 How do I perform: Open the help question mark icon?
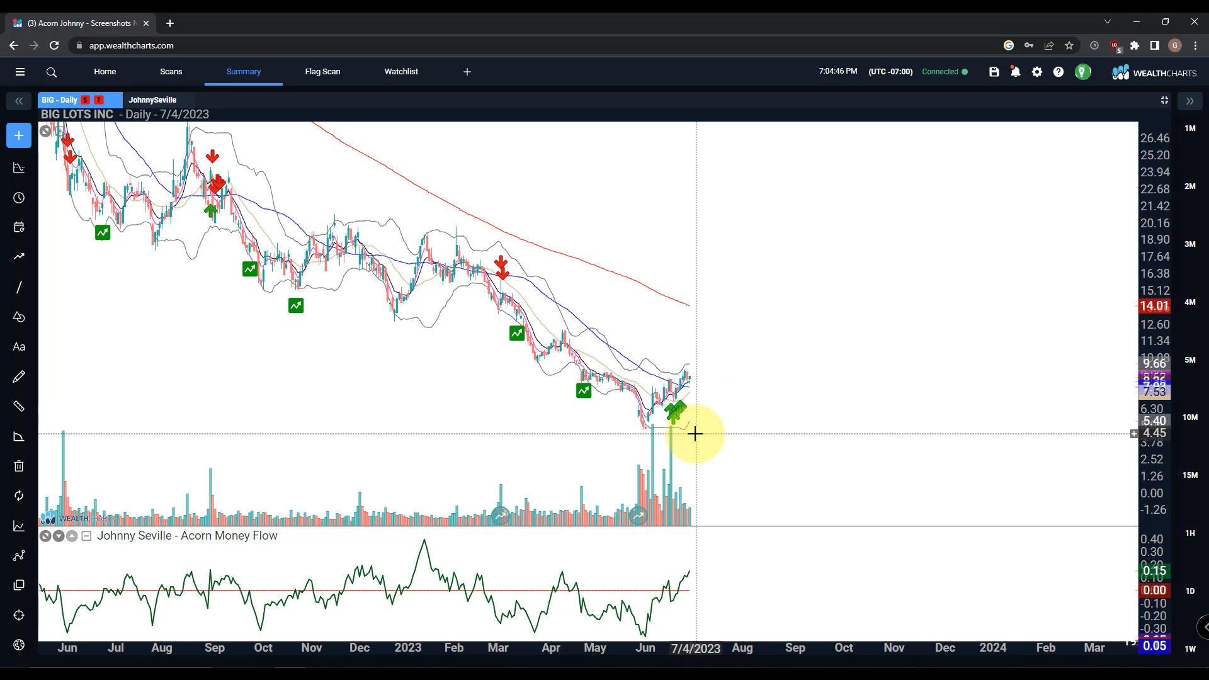point(1059,72)
